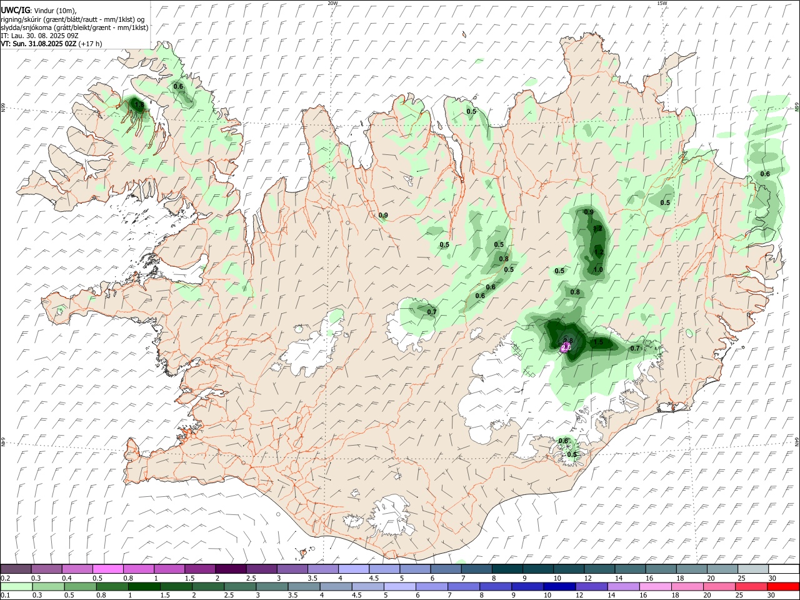Click the hot pink 20–25 rain swatch

719,586
